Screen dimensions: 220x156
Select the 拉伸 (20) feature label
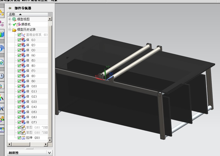pos(33,138)
